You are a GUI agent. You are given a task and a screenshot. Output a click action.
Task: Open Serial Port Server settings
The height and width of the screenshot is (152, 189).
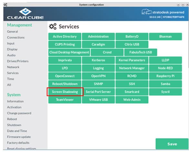point(98,92)
